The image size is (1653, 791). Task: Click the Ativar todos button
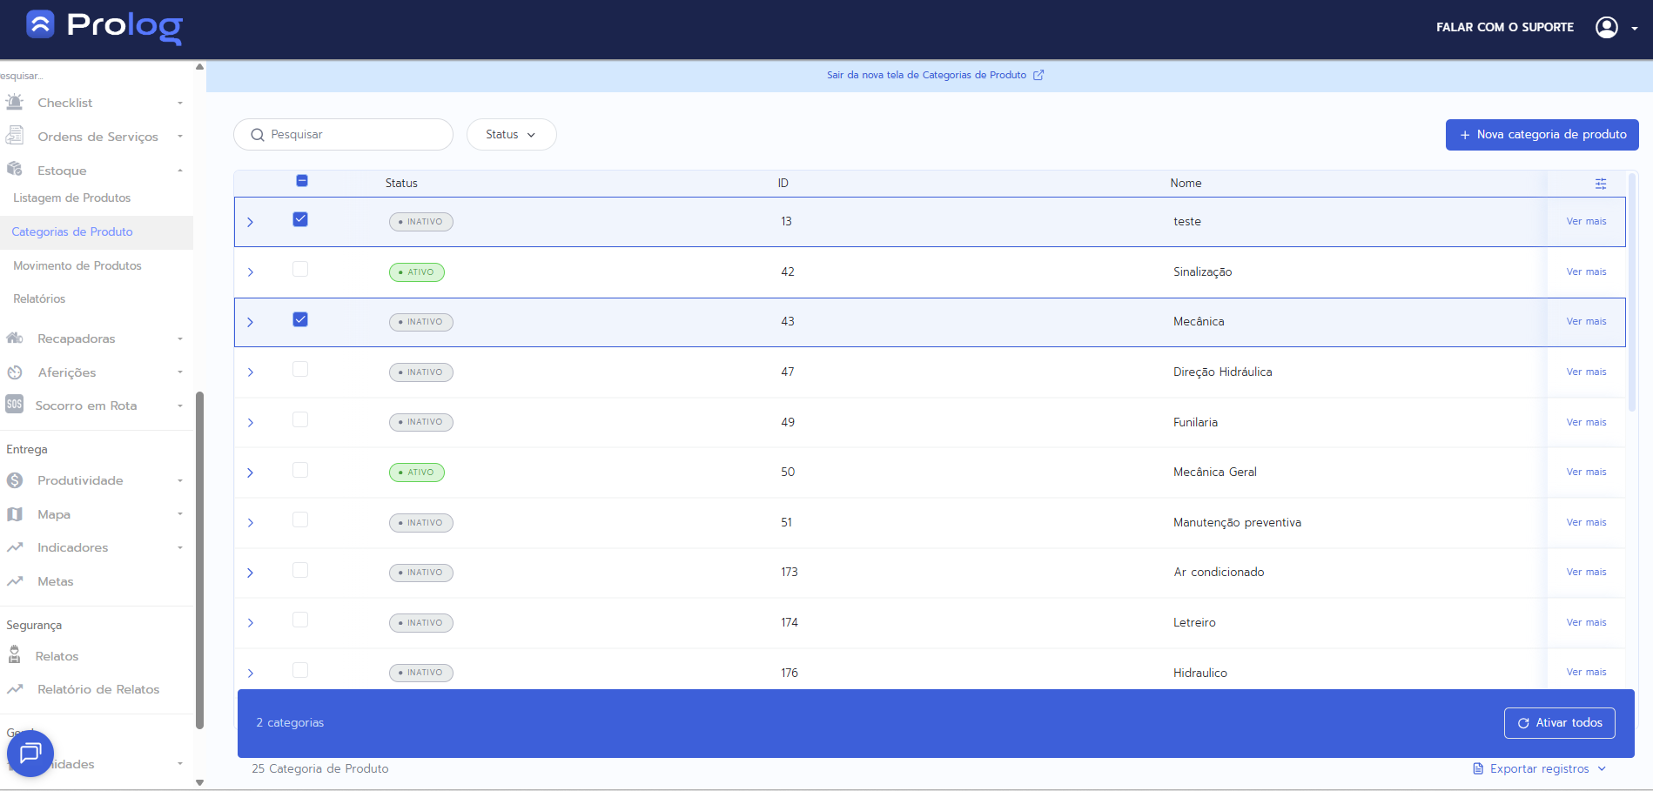(1559, 723)
